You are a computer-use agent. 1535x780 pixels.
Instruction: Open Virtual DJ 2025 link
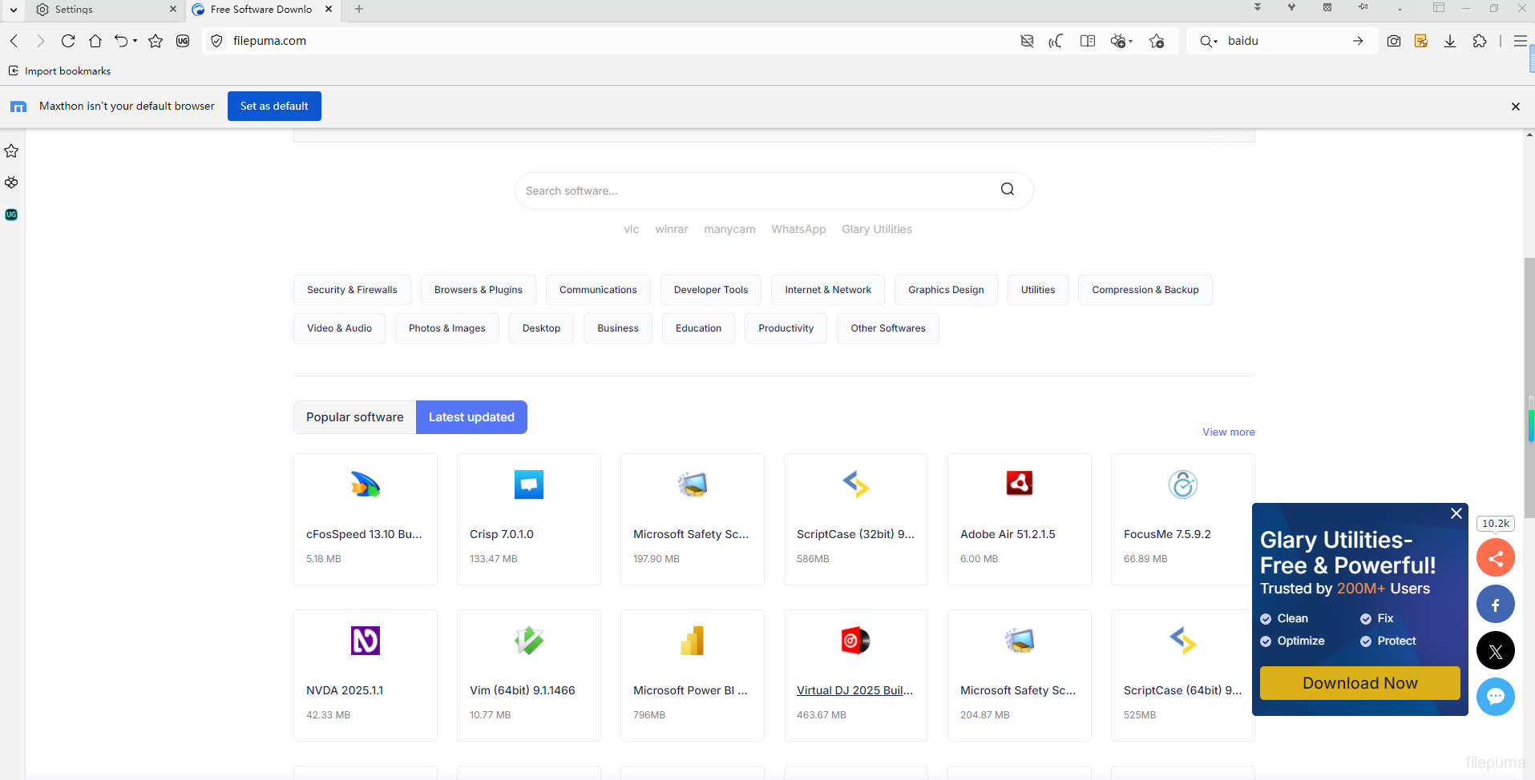point(854,690)
